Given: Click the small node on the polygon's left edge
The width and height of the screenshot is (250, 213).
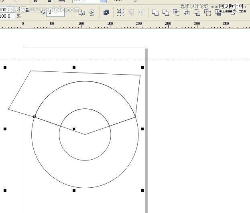Looking at the screenshot, I should (34, 117).
